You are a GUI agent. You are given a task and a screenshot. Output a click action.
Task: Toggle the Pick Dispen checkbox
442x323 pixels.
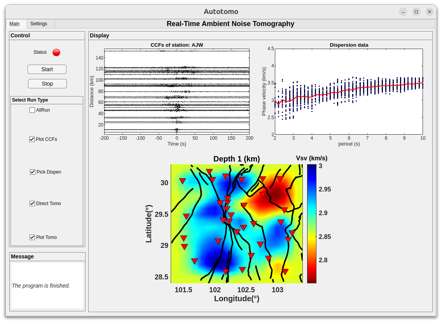coord(33,172)
